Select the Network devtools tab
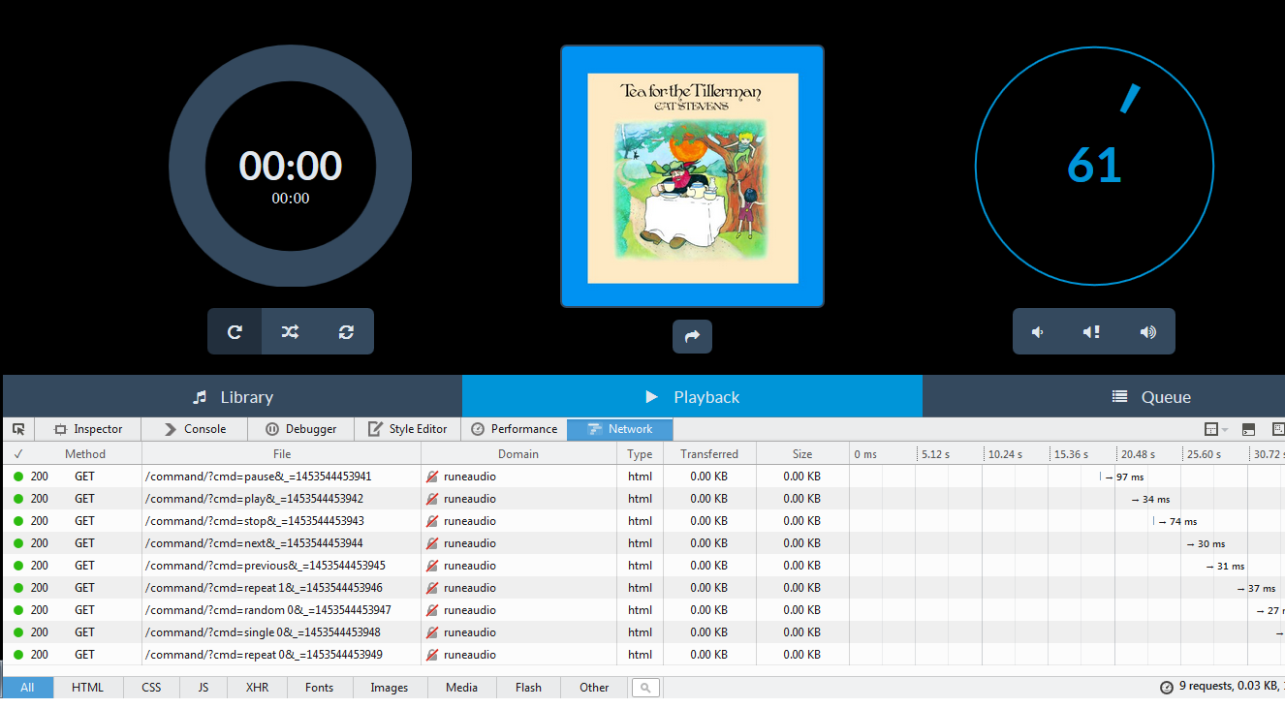Viewport: 1285px width, 708px height. click(620, 429)
